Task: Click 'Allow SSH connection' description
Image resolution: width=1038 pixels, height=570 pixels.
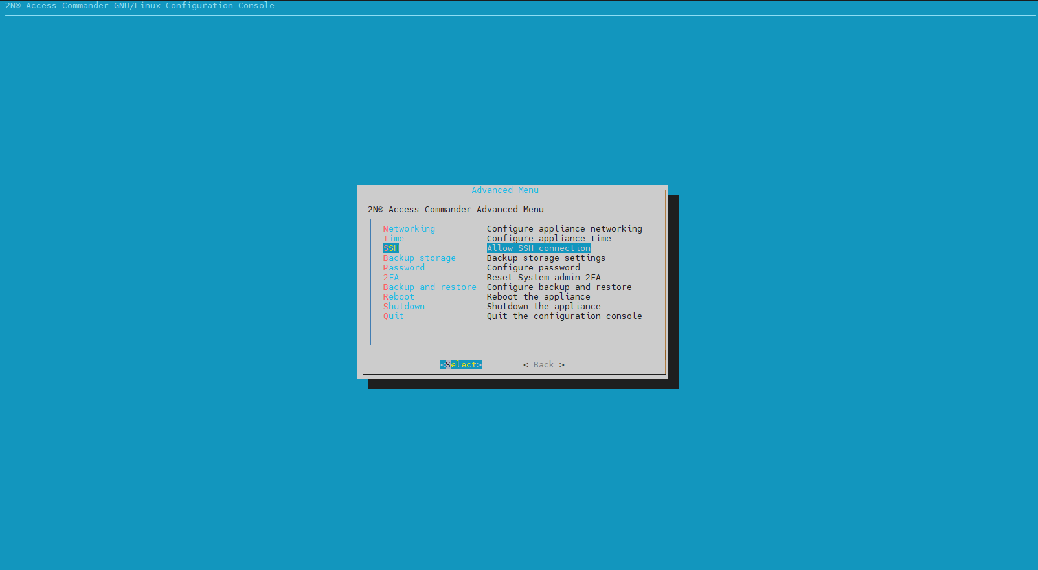Action: 539,248
